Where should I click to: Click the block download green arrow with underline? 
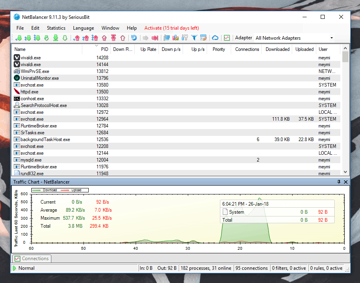pyautogui.click(x=55, y=38)
